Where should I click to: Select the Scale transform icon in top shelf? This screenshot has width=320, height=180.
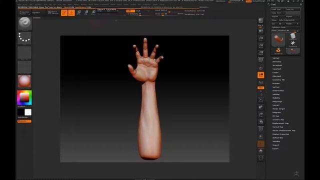click(x=86, y=12)
